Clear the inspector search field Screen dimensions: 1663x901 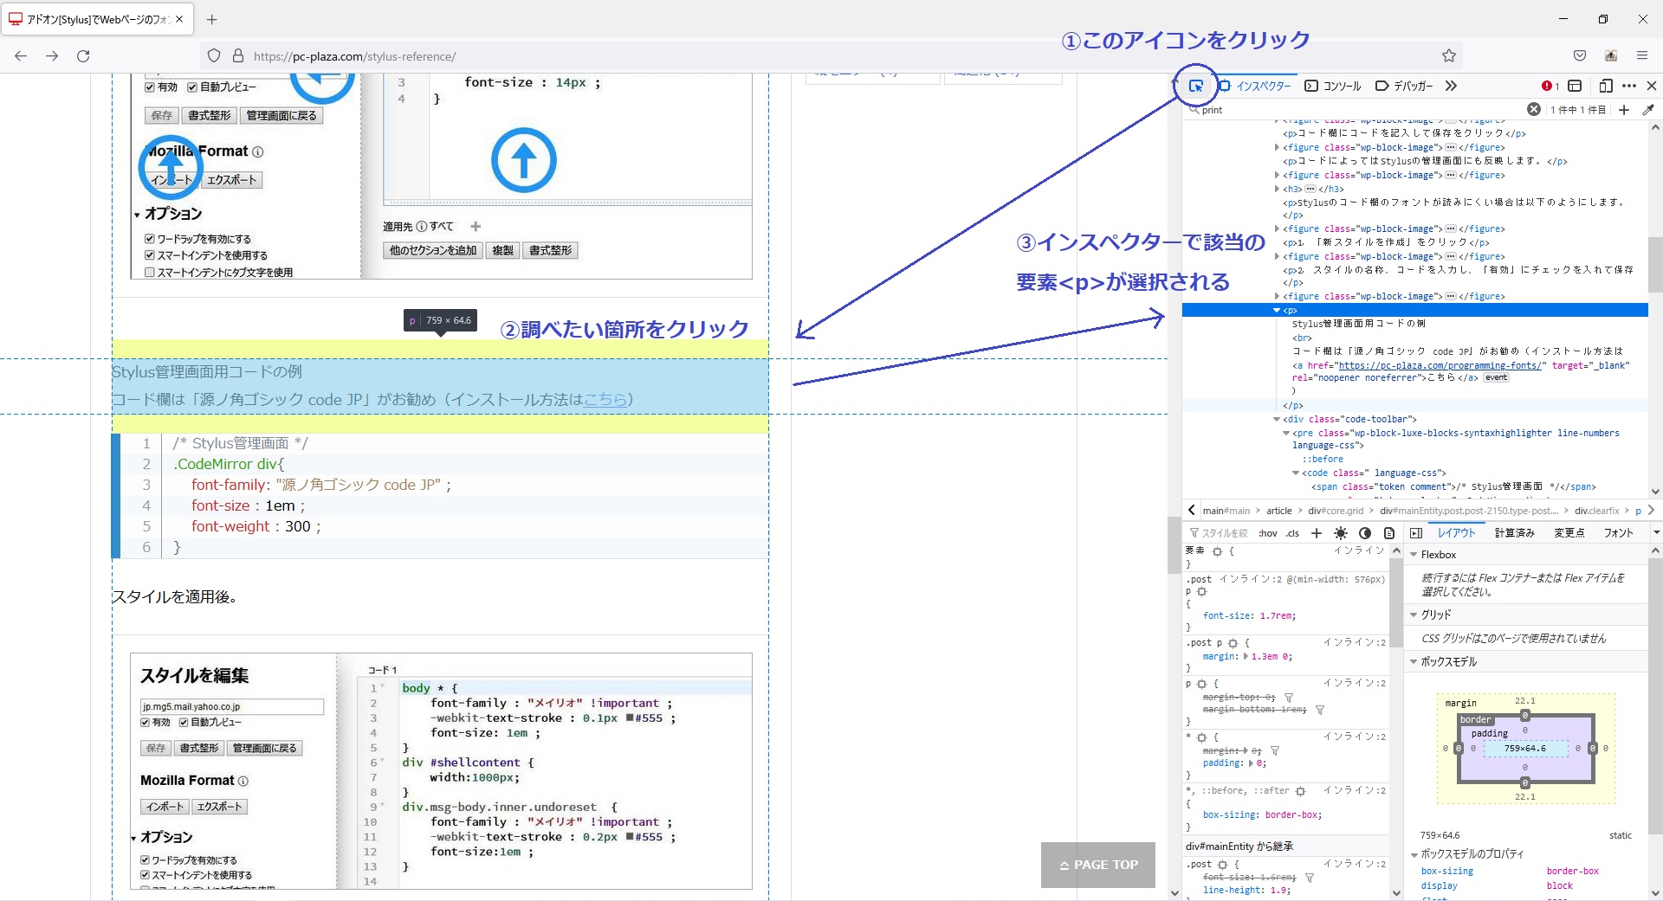pos(1533,110)
